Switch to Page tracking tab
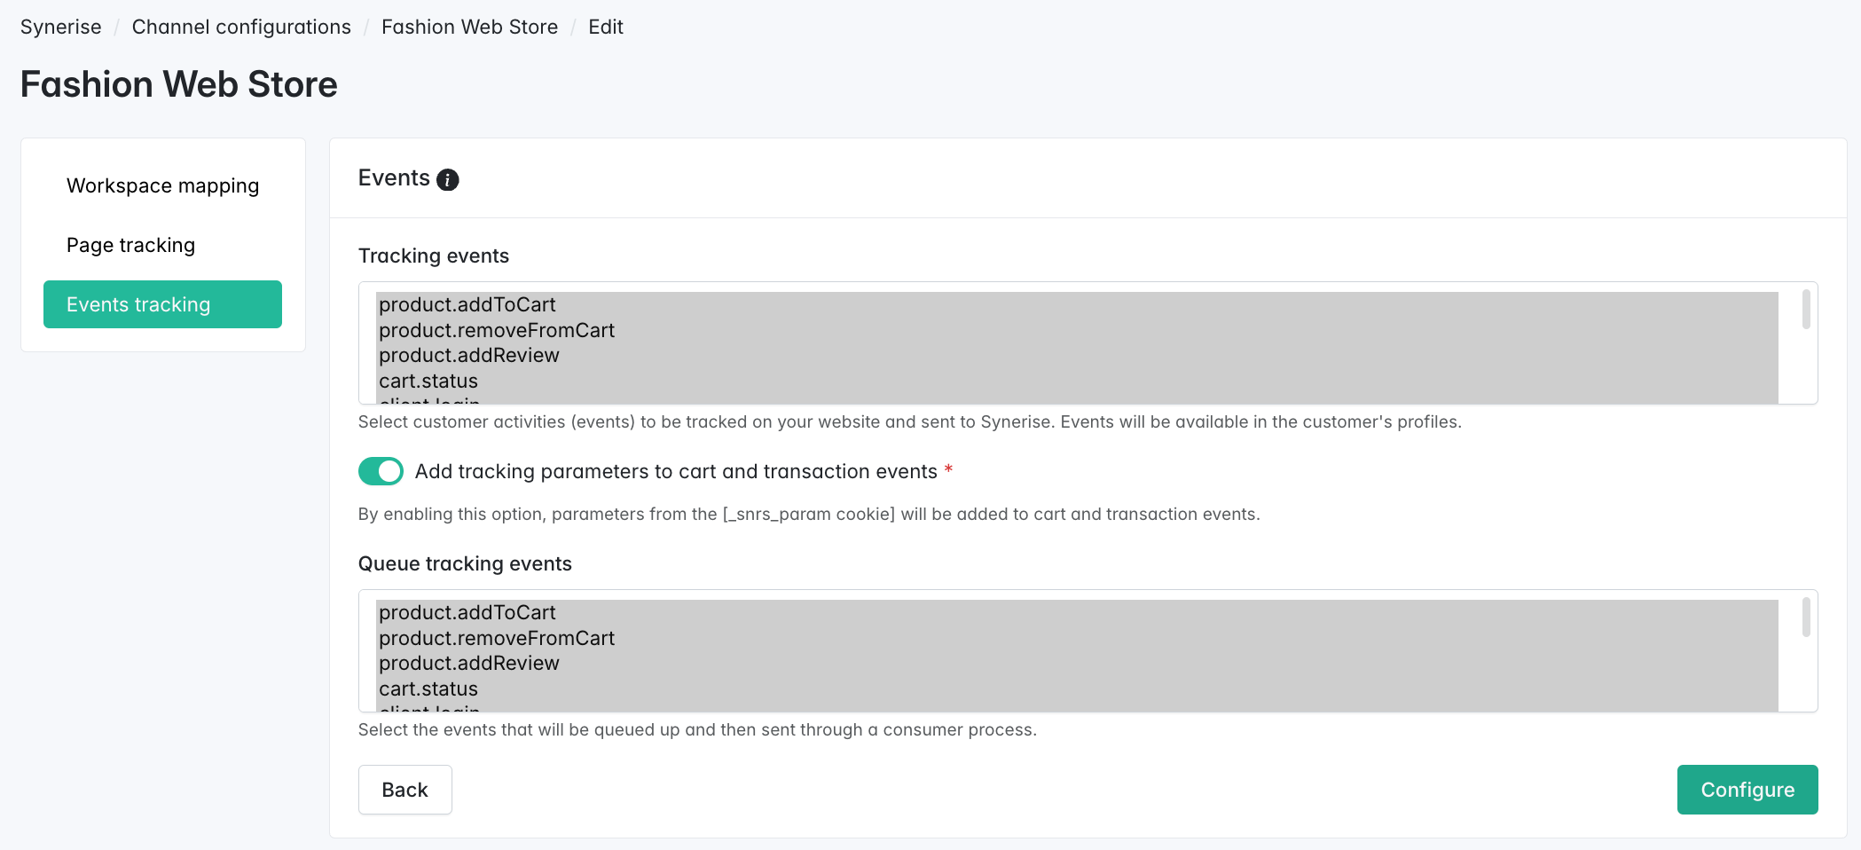Screen dimensions: 1861x850 point(130,245)
